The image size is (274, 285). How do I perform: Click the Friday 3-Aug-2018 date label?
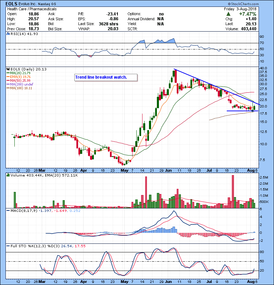pyautogui.click(x=240, y=9)
